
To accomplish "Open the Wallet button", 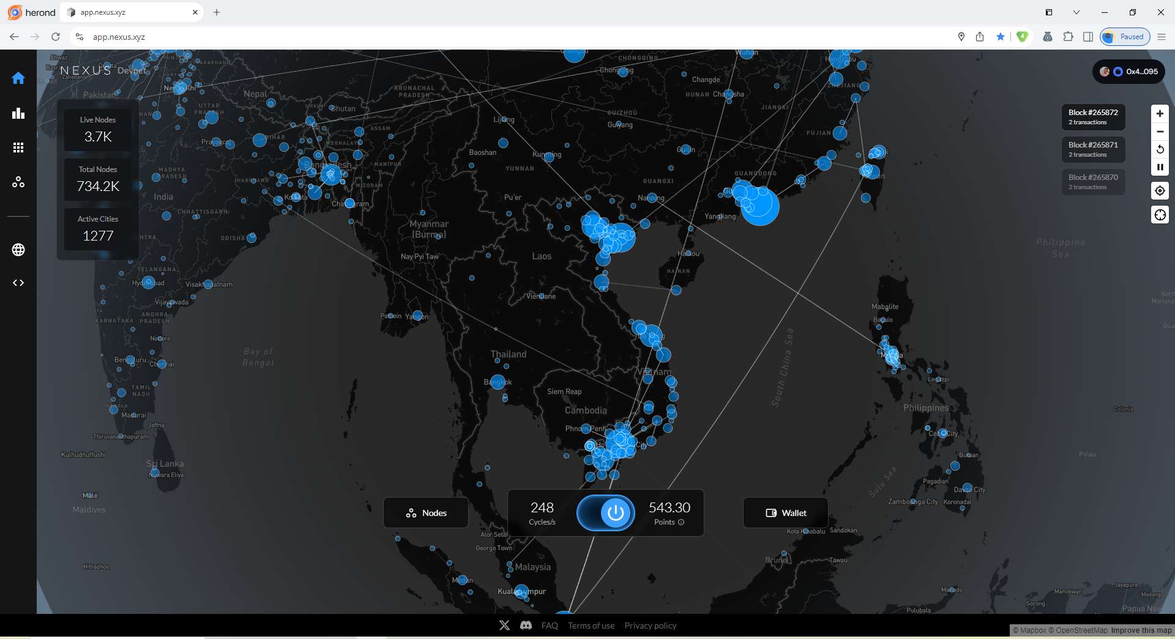I will 786,513.
